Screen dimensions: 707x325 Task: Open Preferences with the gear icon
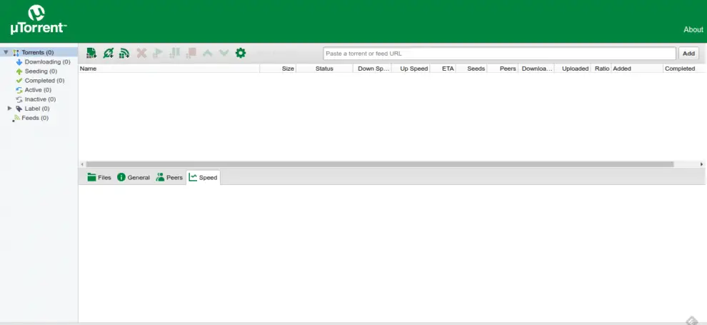coord(241,53)
